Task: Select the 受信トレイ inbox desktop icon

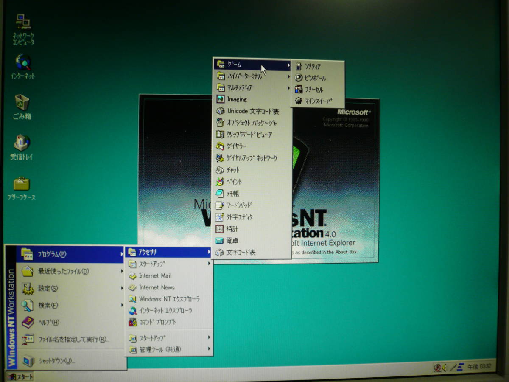Action: tap(22, 147)
